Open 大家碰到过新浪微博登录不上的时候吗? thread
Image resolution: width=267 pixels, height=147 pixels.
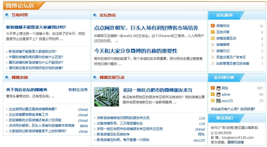click(x=38, y=131)
